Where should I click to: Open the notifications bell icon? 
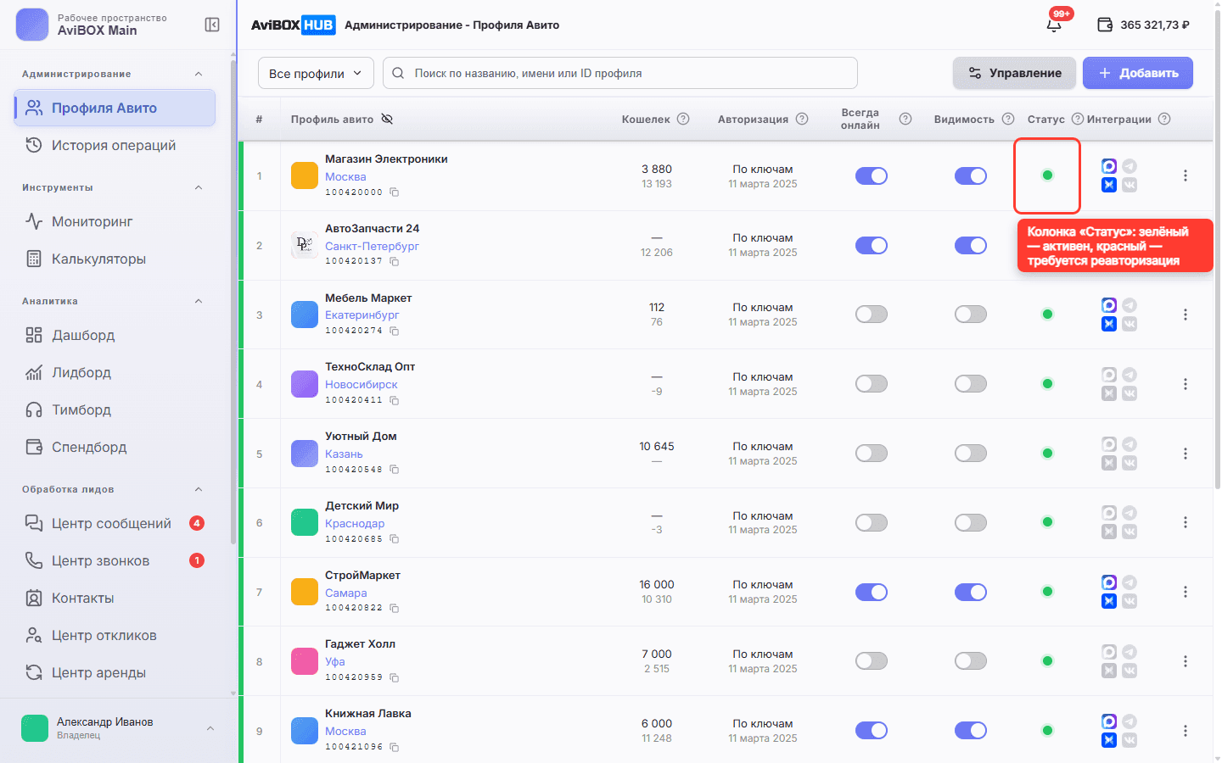(x=1054, y=25)
